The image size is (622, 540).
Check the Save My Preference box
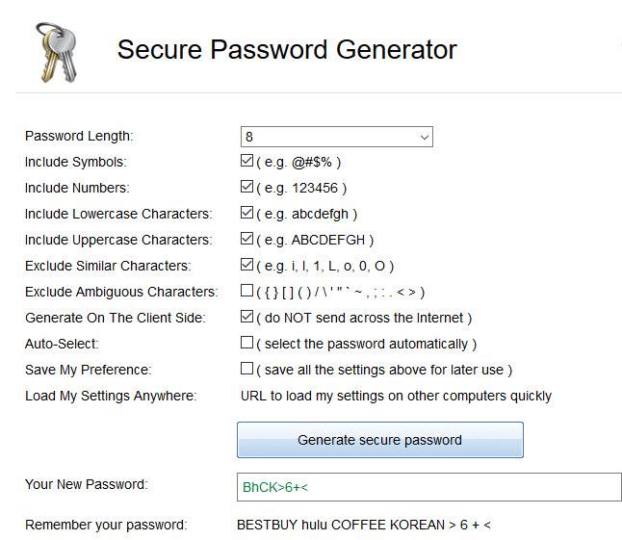[246, 369]
